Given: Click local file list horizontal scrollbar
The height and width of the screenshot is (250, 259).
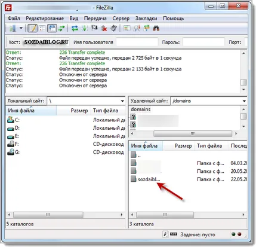Looking at the screenshot, I should click(48, 215).
